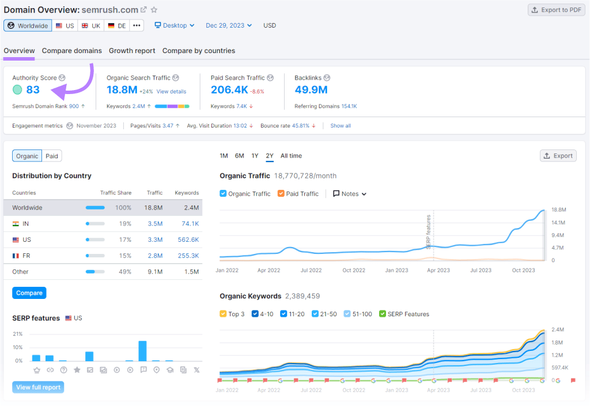Open the Export to PDF button
Screen dimensions: 590x408
[x=555, y=10]
